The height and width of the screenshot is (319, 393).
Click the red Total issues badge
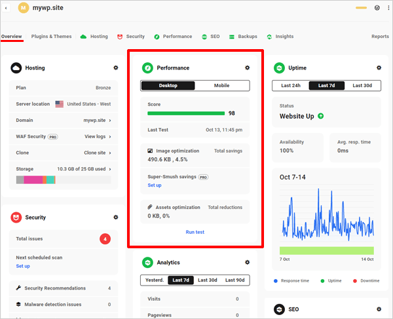click(x=105, y=239)
